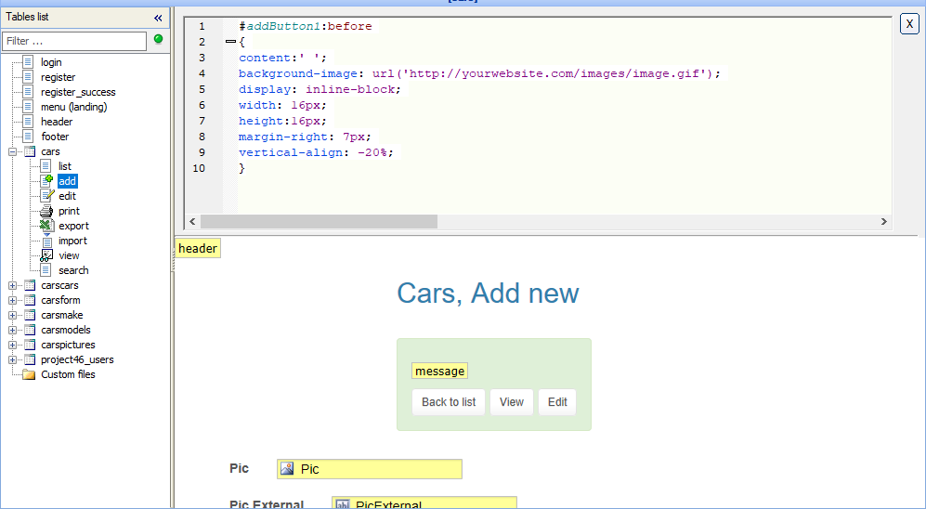Click the Filter input field
The height and width of the screenshot is (509, 926).
point(74,41)
